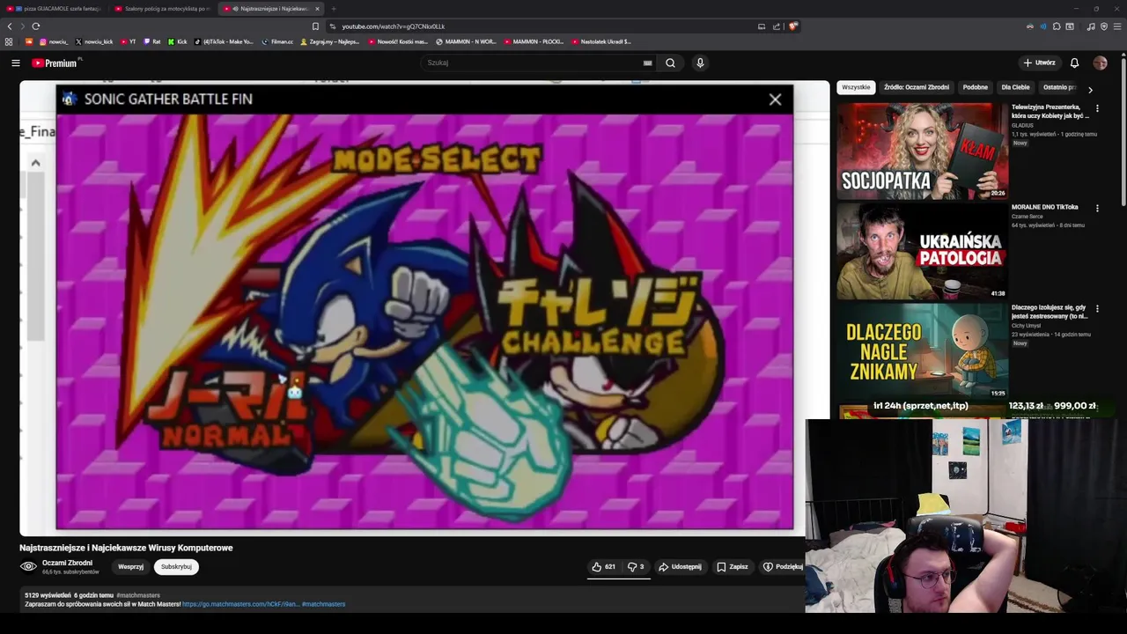Open options for MORALNE DNO TikToka video

1097,209
